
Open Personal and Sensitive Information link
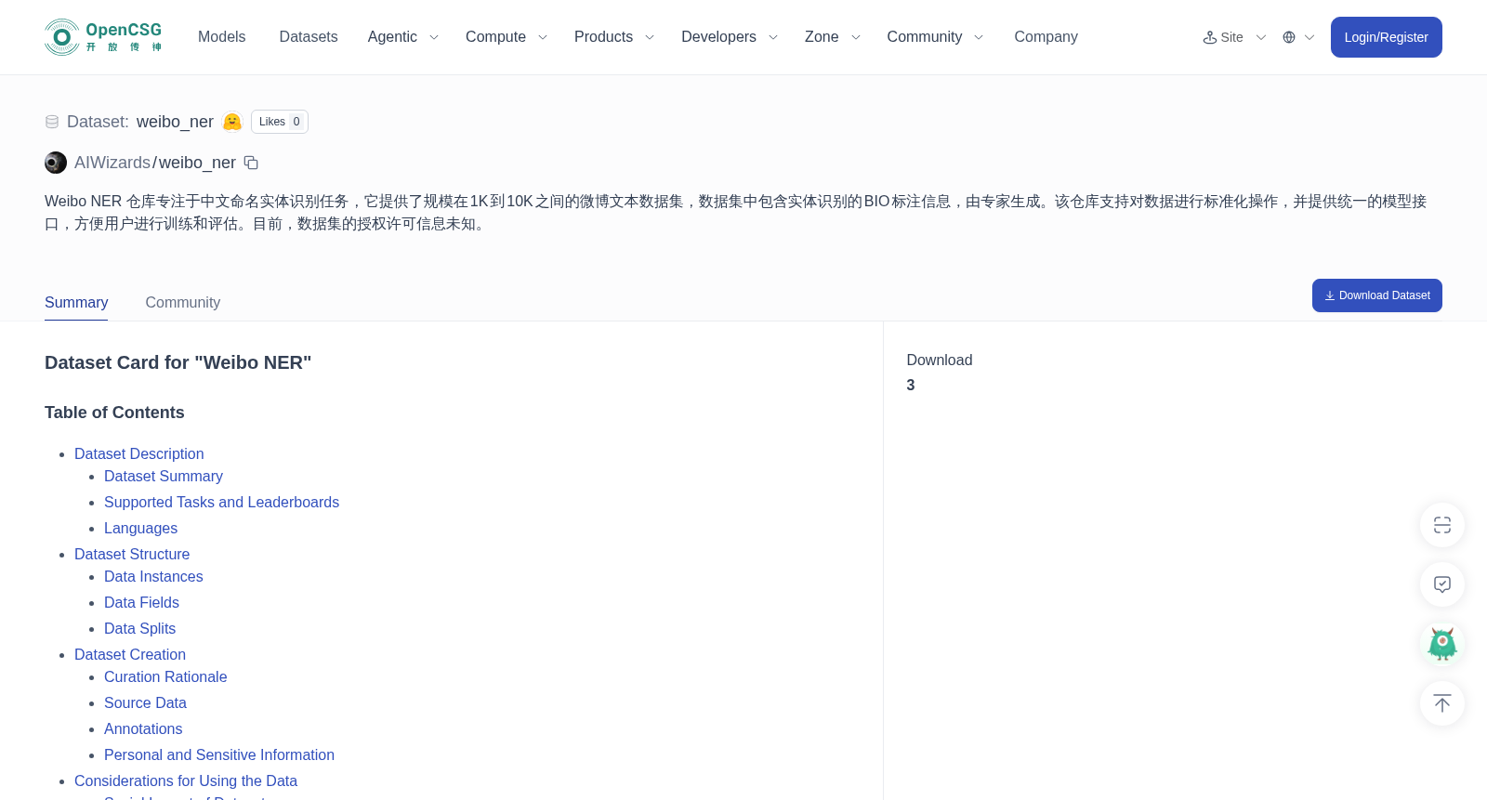[x=219, y=754]
